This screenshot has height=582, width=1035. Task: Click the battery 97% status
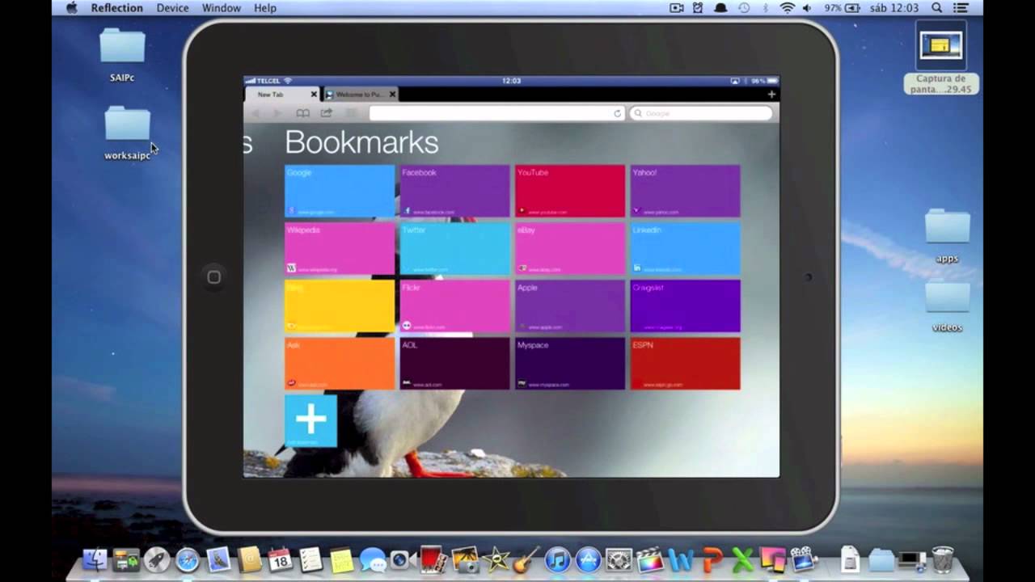click(842, 8)
